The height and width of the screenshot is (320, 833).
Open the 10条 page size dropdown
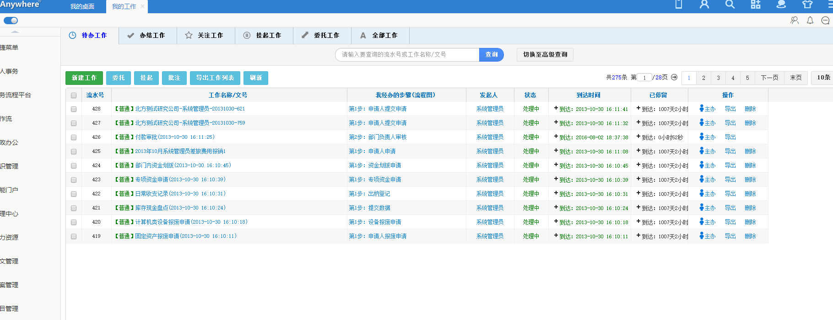point(823,78)
